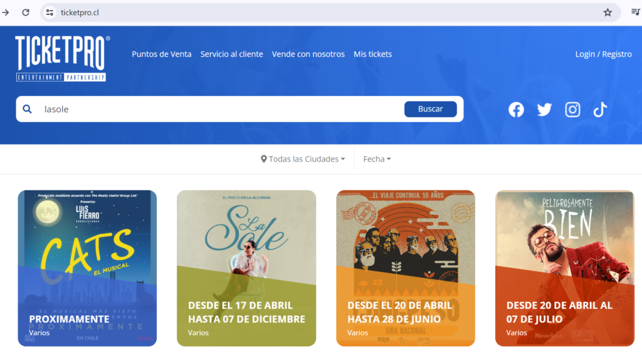Click DESDE EL 20 DE ABRIL HASTA 28 DE JUNIO text
Screen dimensions: 642x352
pyautogui.click(x=399, y=313)
